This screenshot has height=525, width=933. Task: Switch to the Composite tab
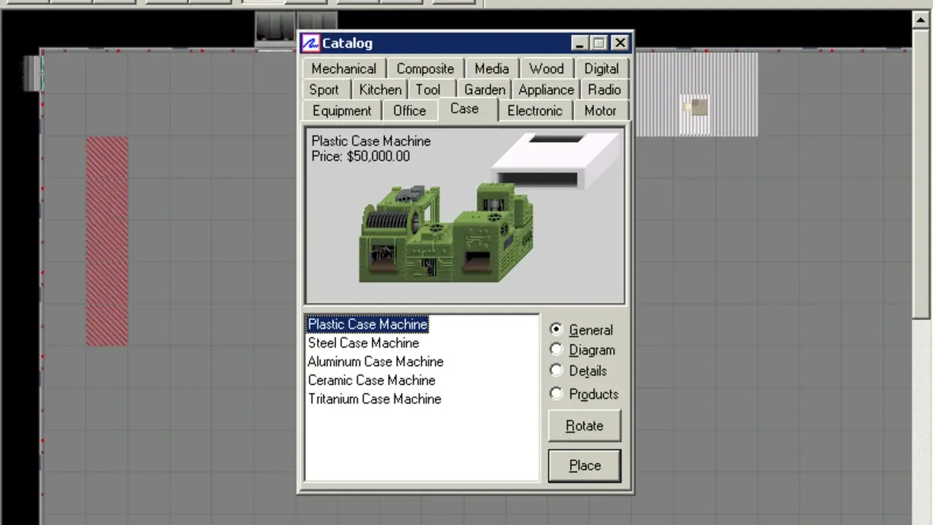click(x=425, y=69)
